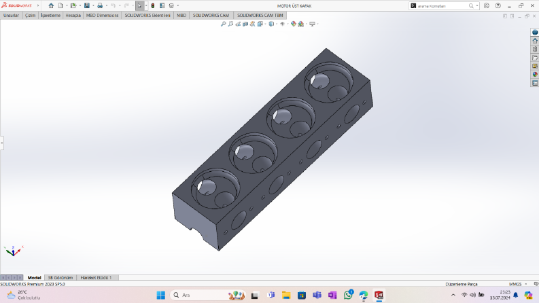Open Custom Properties icon in task pane
Image resolution: width=539 pixels, height=303 pixels.
coord(535,83)
